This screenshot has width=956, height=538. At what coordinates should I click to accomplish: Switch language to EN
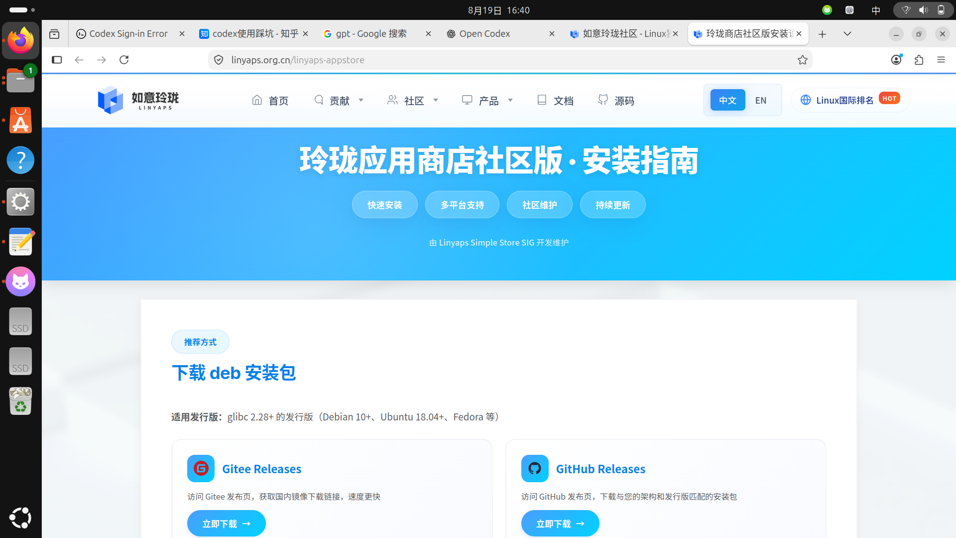click(x=760, y=100)
